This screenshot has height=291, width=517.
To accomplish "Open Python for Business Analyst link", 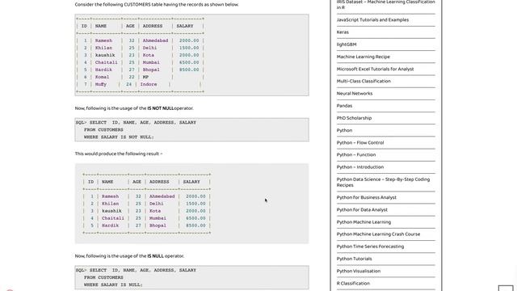I will click(366, 197).
